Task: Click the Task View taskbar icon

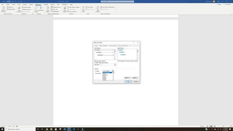Action: (x=42, y=129)
